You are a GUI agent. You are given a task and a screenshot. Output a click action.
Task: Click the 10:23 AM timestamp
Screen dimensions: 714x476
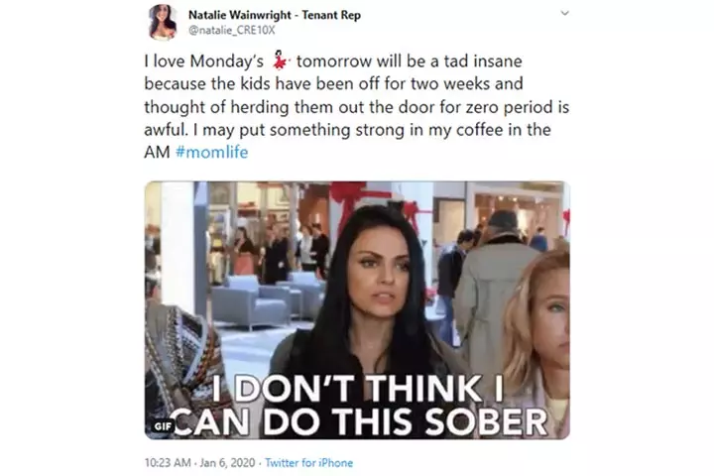click(168, 463)
